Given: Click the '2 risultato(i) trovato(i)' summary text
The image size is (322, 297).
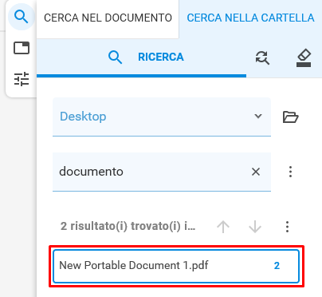Looking at the screenshot, I should pyautogui.click(x=128, y=227).
